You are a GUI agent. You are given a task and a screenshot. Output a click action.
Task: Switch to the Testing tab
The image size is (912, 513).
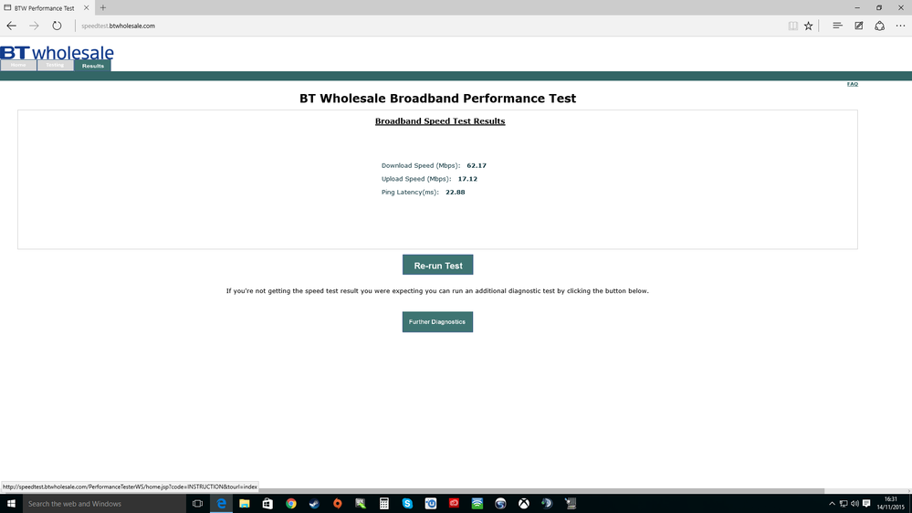56,65
